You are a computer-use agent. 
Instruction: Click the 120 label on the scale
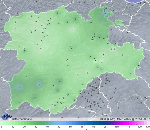(x=140, y=127)
